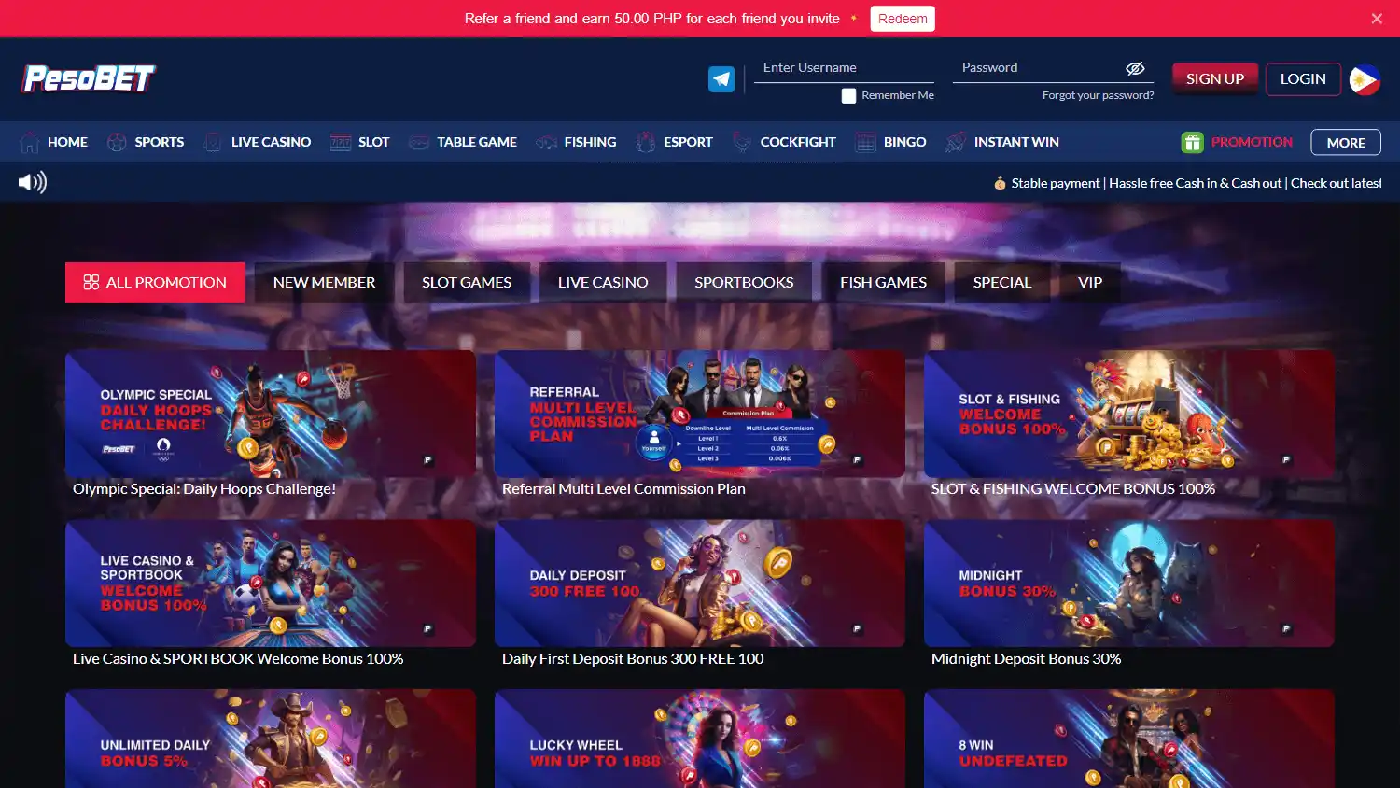Open Unlimited Daily Bonus 5% banner

coord(271,739)
